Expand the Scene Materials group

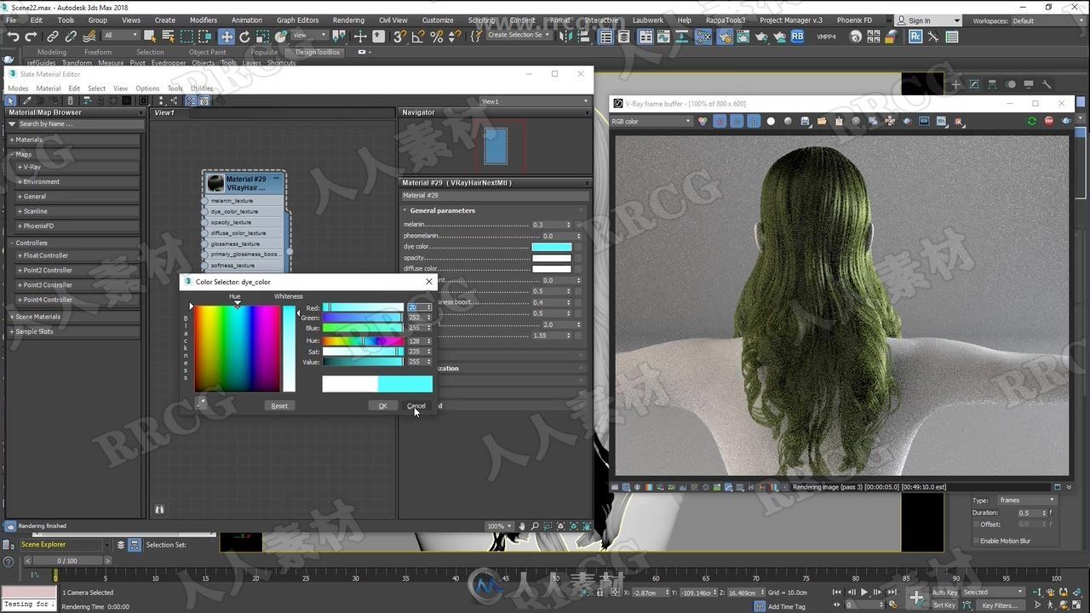(74, 317)
